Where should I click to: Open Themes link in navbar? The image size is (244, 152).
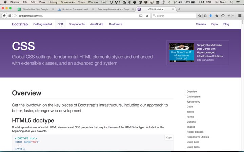201,24
